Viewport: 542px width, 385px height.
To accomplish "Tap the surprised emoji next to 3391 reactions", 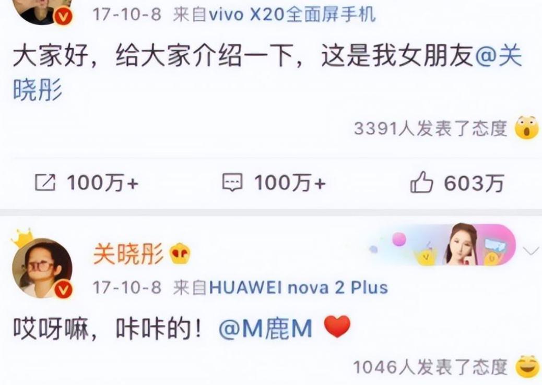I will pyautogui.click(x=527, y=128).
